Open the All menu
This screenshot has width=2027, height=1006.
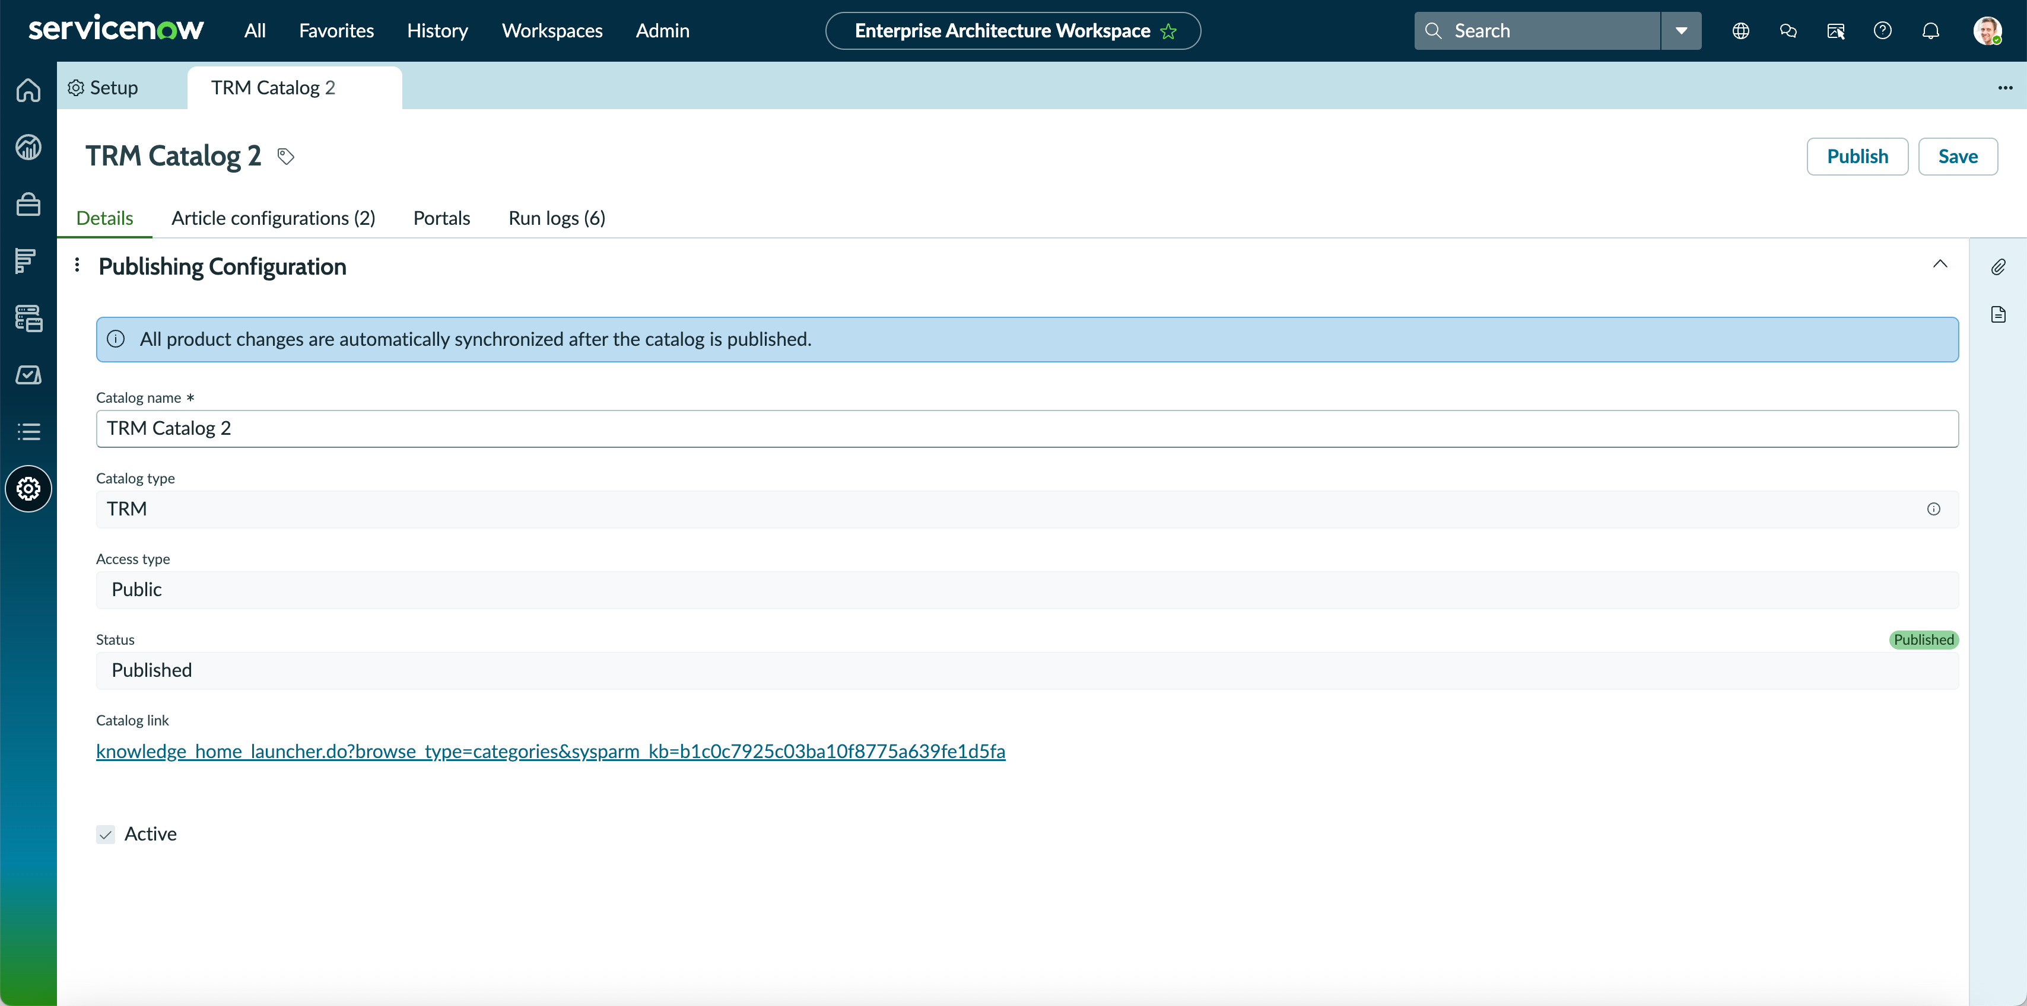[x=255, y=31]
